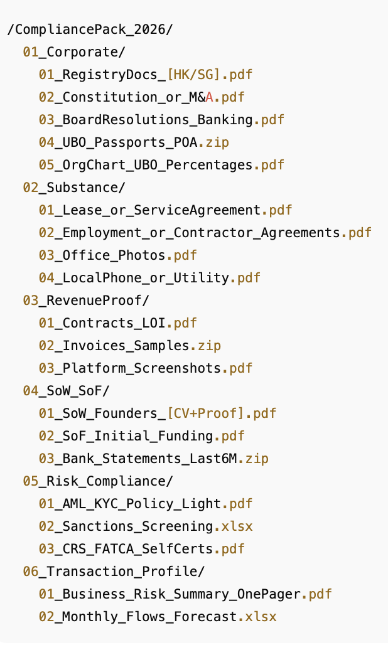Image resolution: width=388 pixels, height=645 pixels.
Task: Select the 02_Substance/ folder line
Action: [74, 188]
